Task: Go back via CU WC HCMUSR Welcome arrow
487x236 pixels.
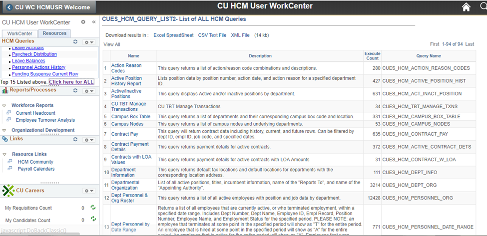Action: pos(9,7)
